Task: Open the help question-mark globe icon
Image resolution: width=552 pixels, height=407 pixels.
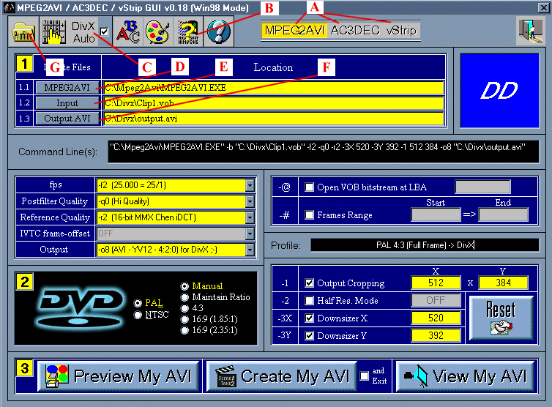Action: click(x=218, y=32)
